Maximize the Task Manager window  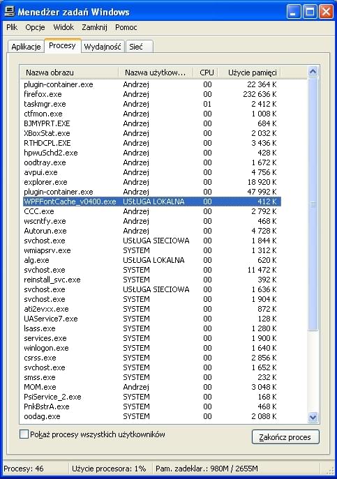[310, 12]
